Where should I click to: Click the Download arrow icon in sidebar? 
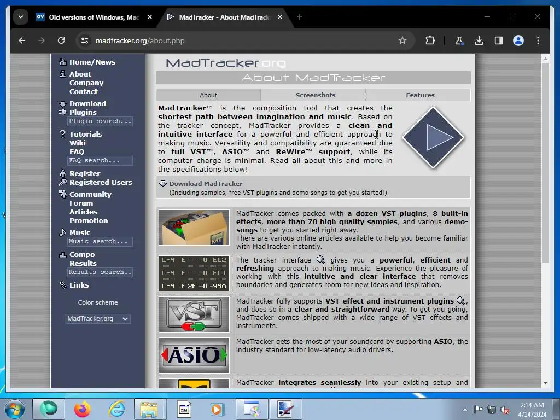point(63,103)
